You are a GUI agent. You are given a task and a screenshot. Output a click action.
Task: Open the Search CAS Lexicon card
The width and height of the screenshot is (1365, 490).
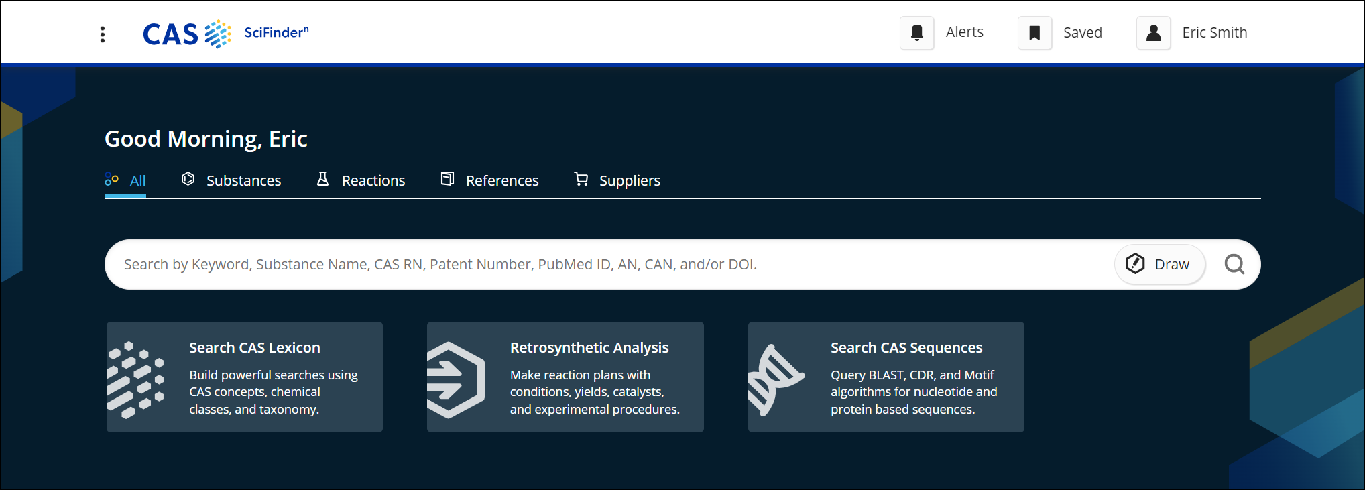pyautogui.click(x=245, y=377)
